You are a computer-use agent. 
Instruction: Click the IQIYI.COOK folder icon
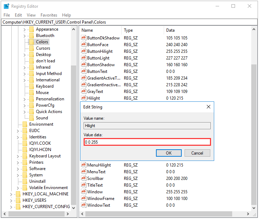coord(25,143)
